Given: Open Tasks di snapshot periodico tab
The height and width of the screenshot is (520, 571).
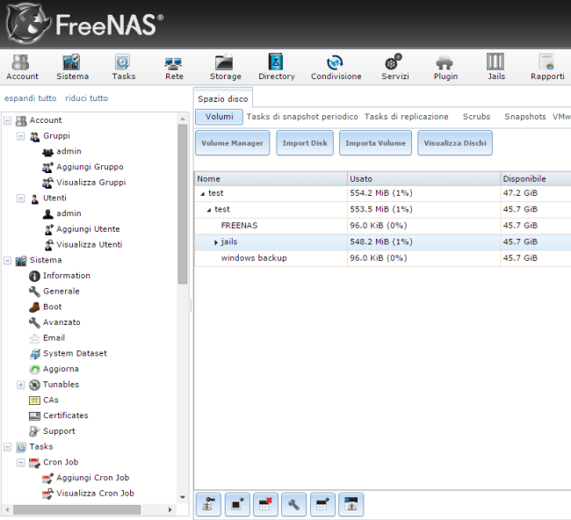Looking at the screenshot, I should [x=302, y=117].
